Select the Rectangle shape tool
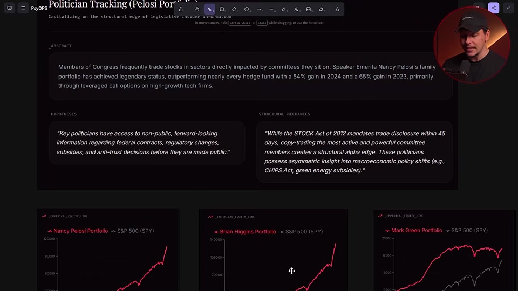The width and height of the screenshot is (518, 291). pyautogui.click(x=222, y=9)
